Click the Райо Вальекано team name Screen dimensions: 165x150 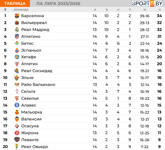click(38, 85)
